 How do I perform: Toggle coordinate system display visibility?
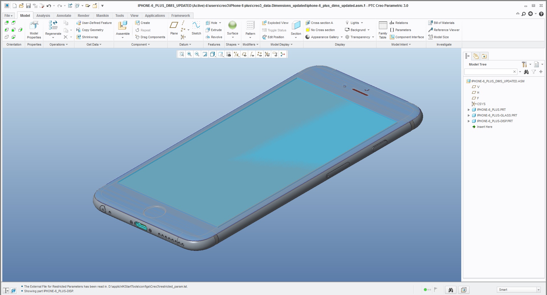click(267, 54)
